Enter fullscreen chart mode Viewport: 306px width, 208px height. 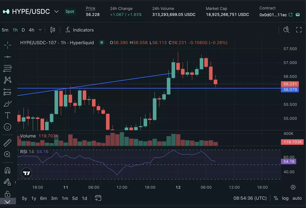click(x=299, y=30)
